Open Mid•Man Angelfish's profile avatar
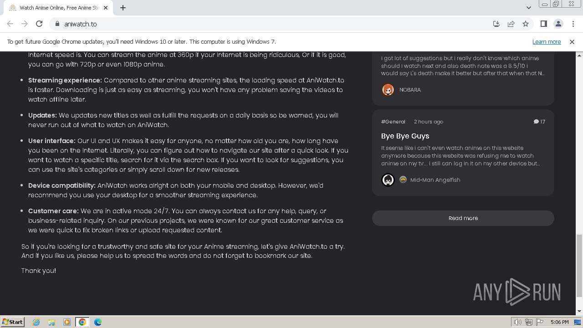The image size is (583, 328). tap(388, 180)
